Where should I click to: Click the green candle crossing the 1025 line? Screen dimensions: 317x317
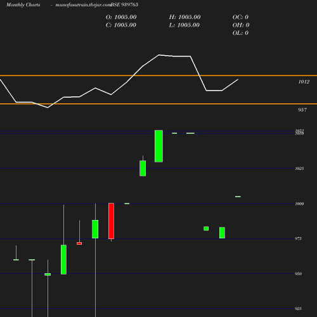pos(143,169)
